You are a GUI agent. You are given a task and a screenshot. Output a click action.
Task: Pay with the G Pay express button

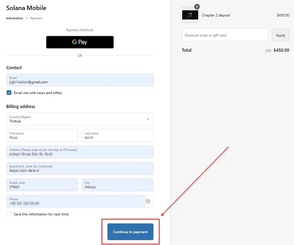(x=80, y=42)
